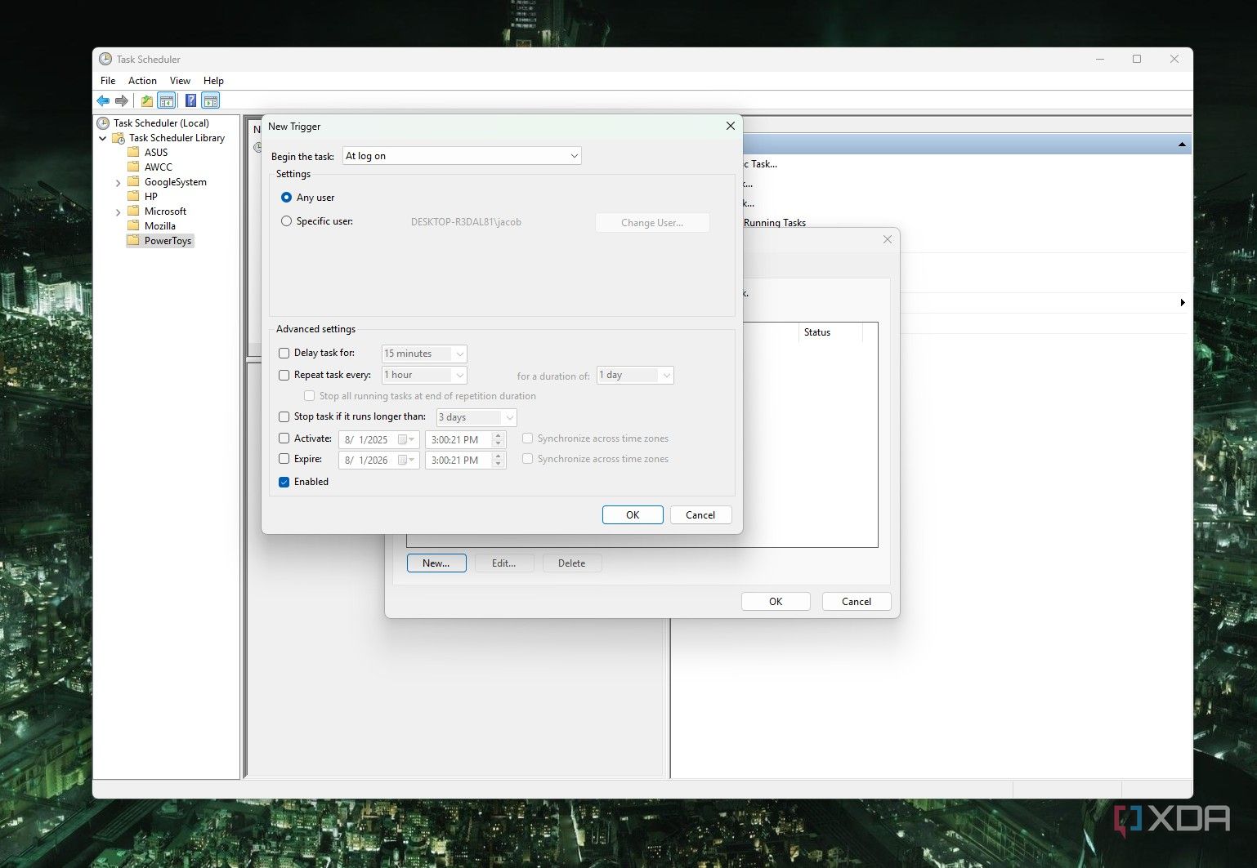Click OK in the Create Task dialog
1257x868 pixels.
tap(776, 602)
